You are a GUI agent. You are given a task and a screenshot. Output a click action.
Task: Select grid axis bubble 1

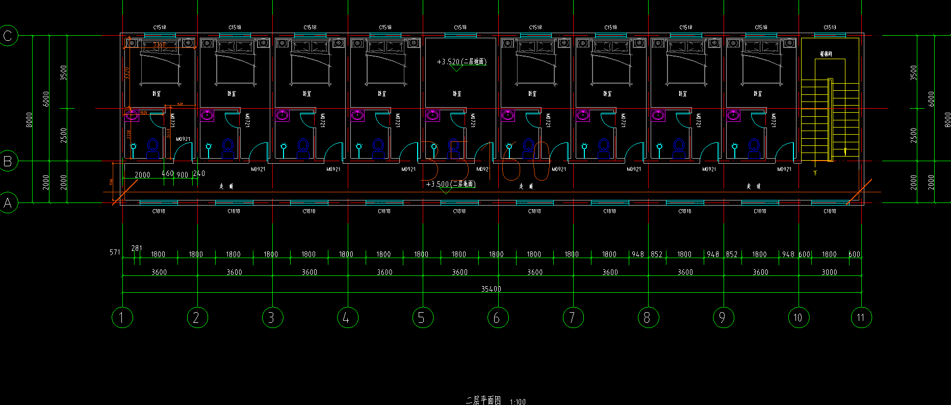pyautogui.click(x=122, y=318)
